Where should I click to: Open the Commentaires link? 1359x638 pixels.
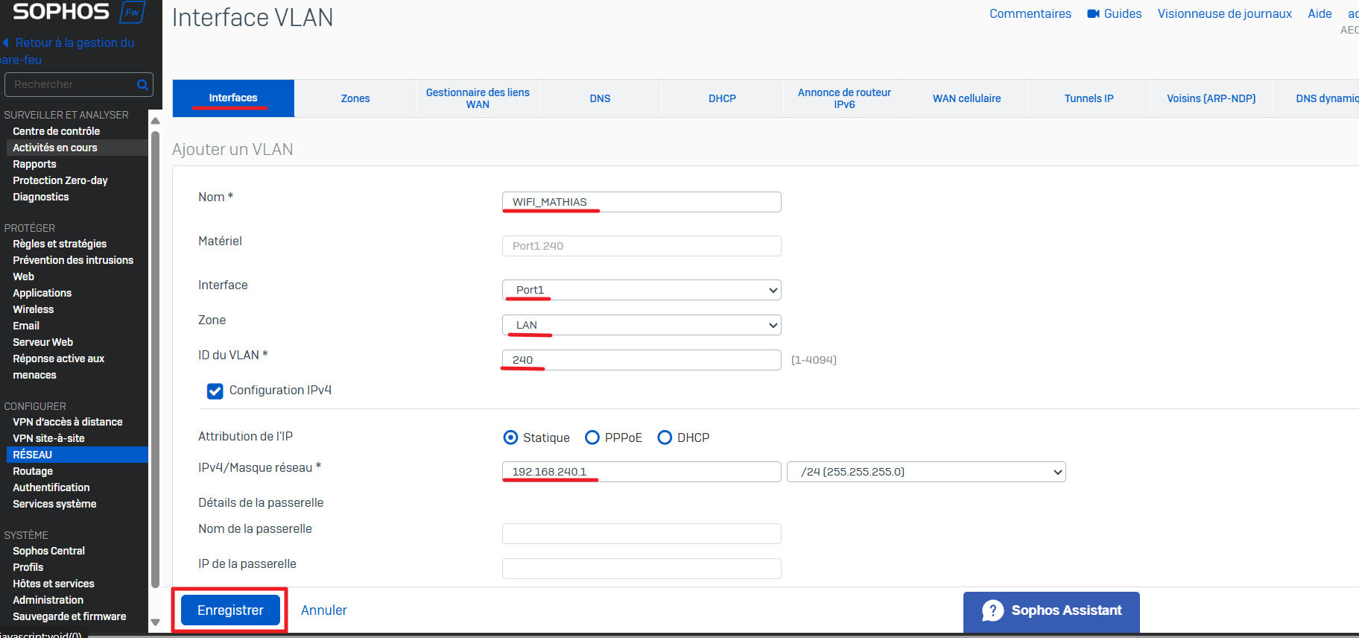click(1030, 14)
